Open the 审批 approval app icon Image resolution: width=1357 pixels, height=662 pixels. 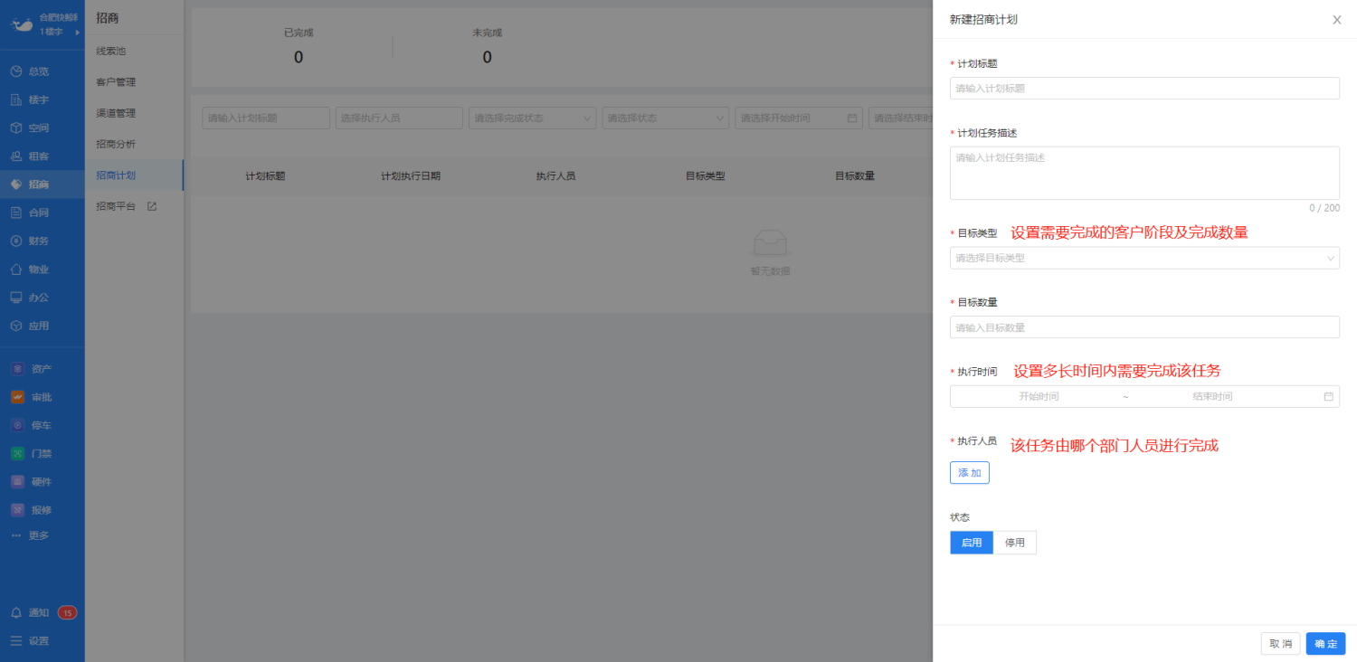point(17,397)
